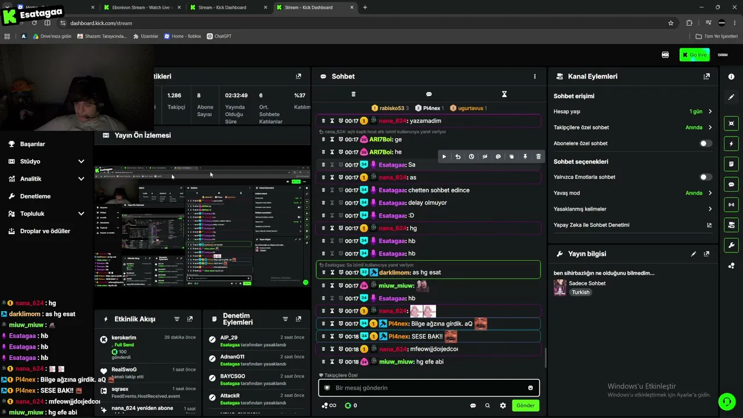Expand the Analitik sidebar section
The width and height of the screenshot is (743, 418).
47,179
